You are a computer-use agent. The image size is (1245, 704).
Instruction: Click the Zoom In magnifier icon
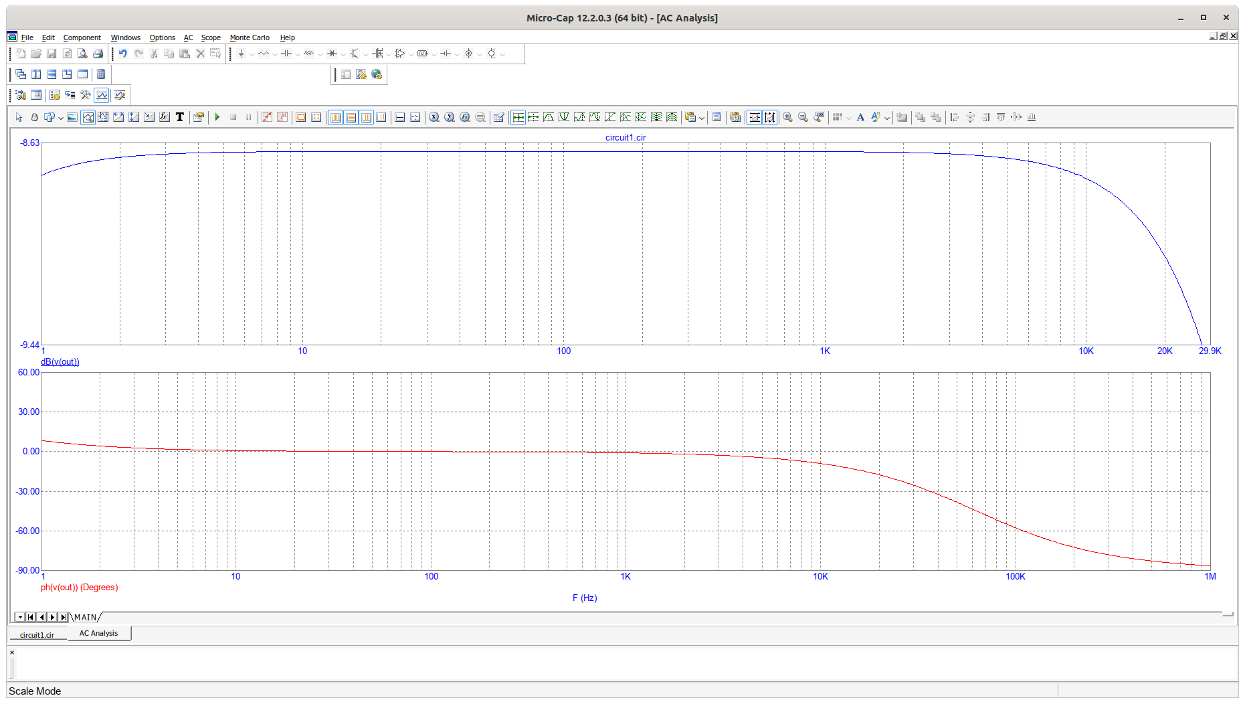[788, 117]
